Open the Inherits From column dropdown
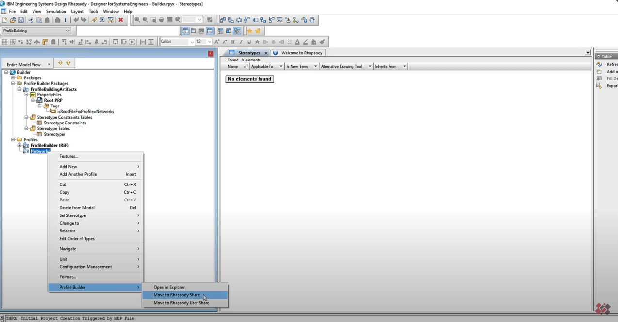Screen dimensions: 618x322 click(405, 67)
